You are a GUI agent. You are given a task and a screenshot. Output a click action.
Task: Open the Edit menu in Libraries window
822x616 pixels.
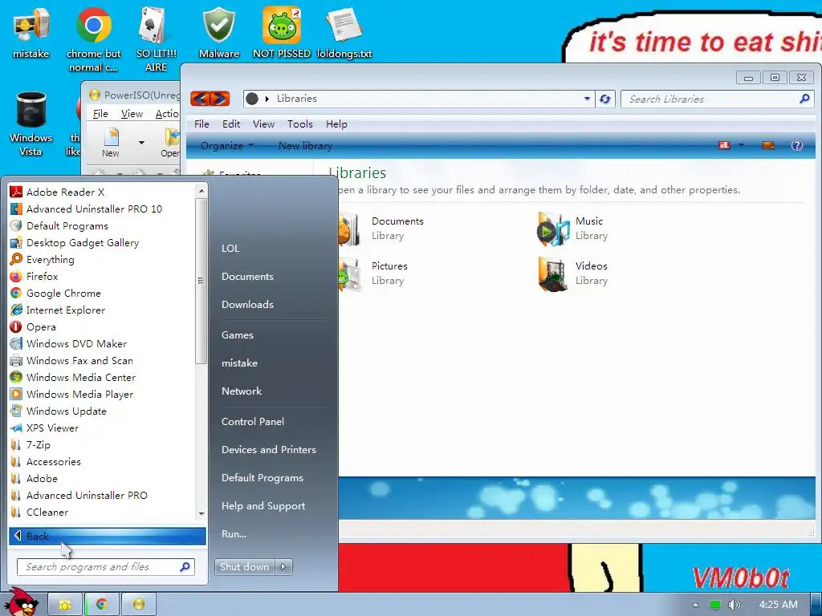pos(230,124)
